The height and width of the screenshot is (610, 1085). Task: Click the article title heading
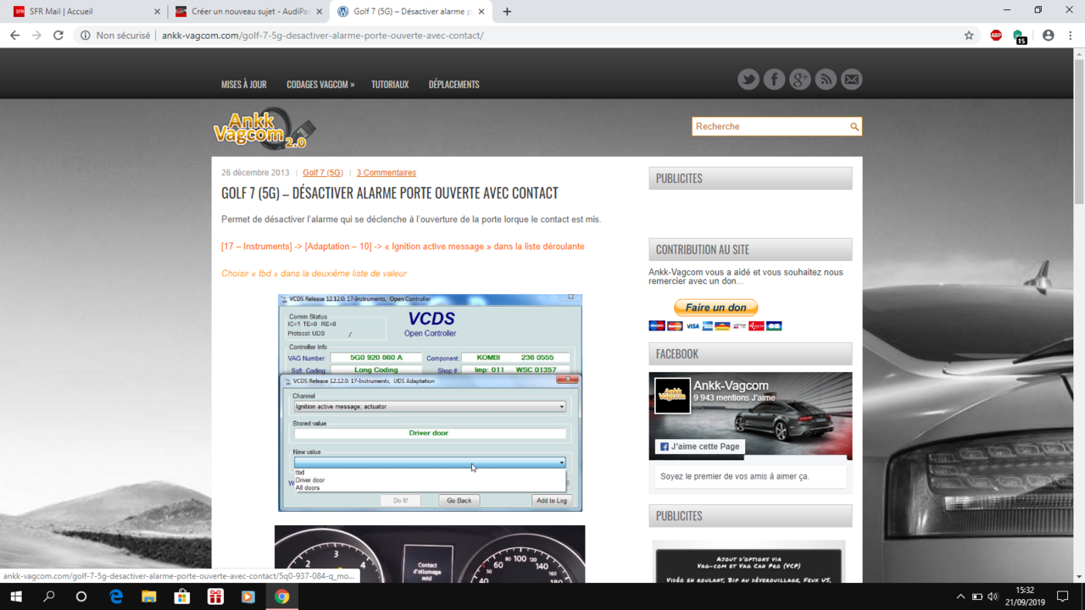pyautogui.click(x=390, y=193)
